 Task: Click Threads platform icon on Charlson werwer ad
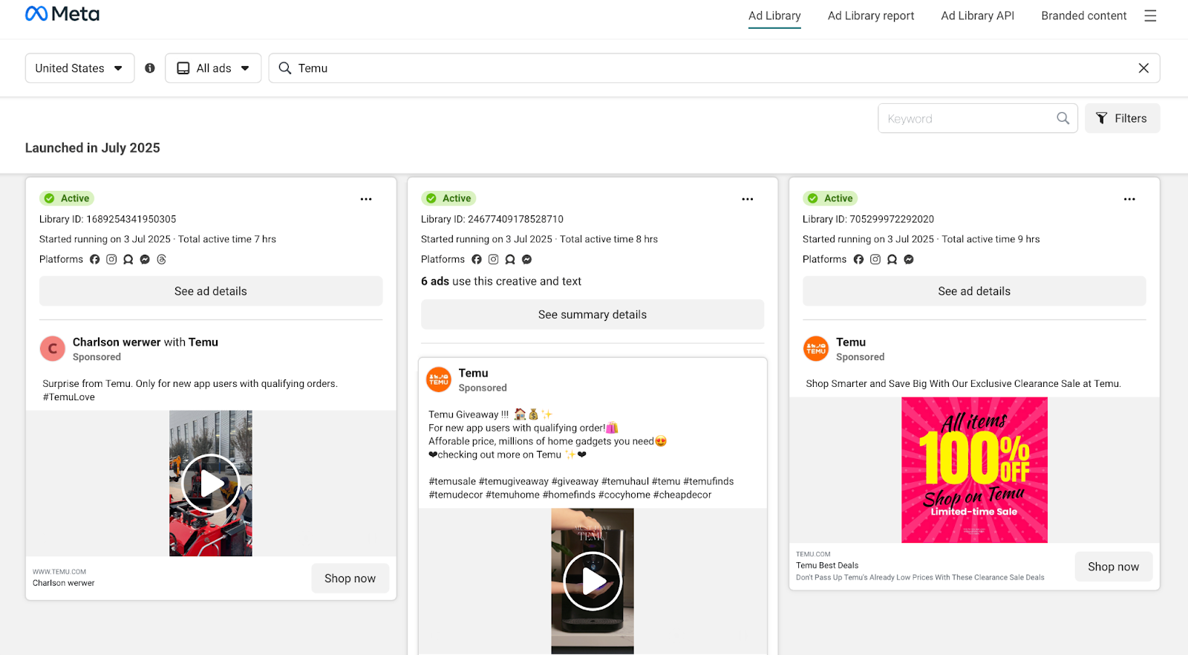coord(162,259)
